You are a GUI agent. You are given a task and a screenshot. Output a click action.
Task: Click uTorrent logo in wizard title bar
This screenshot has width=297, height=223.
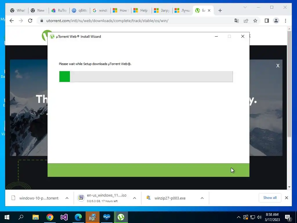click(x=52, y=36)
